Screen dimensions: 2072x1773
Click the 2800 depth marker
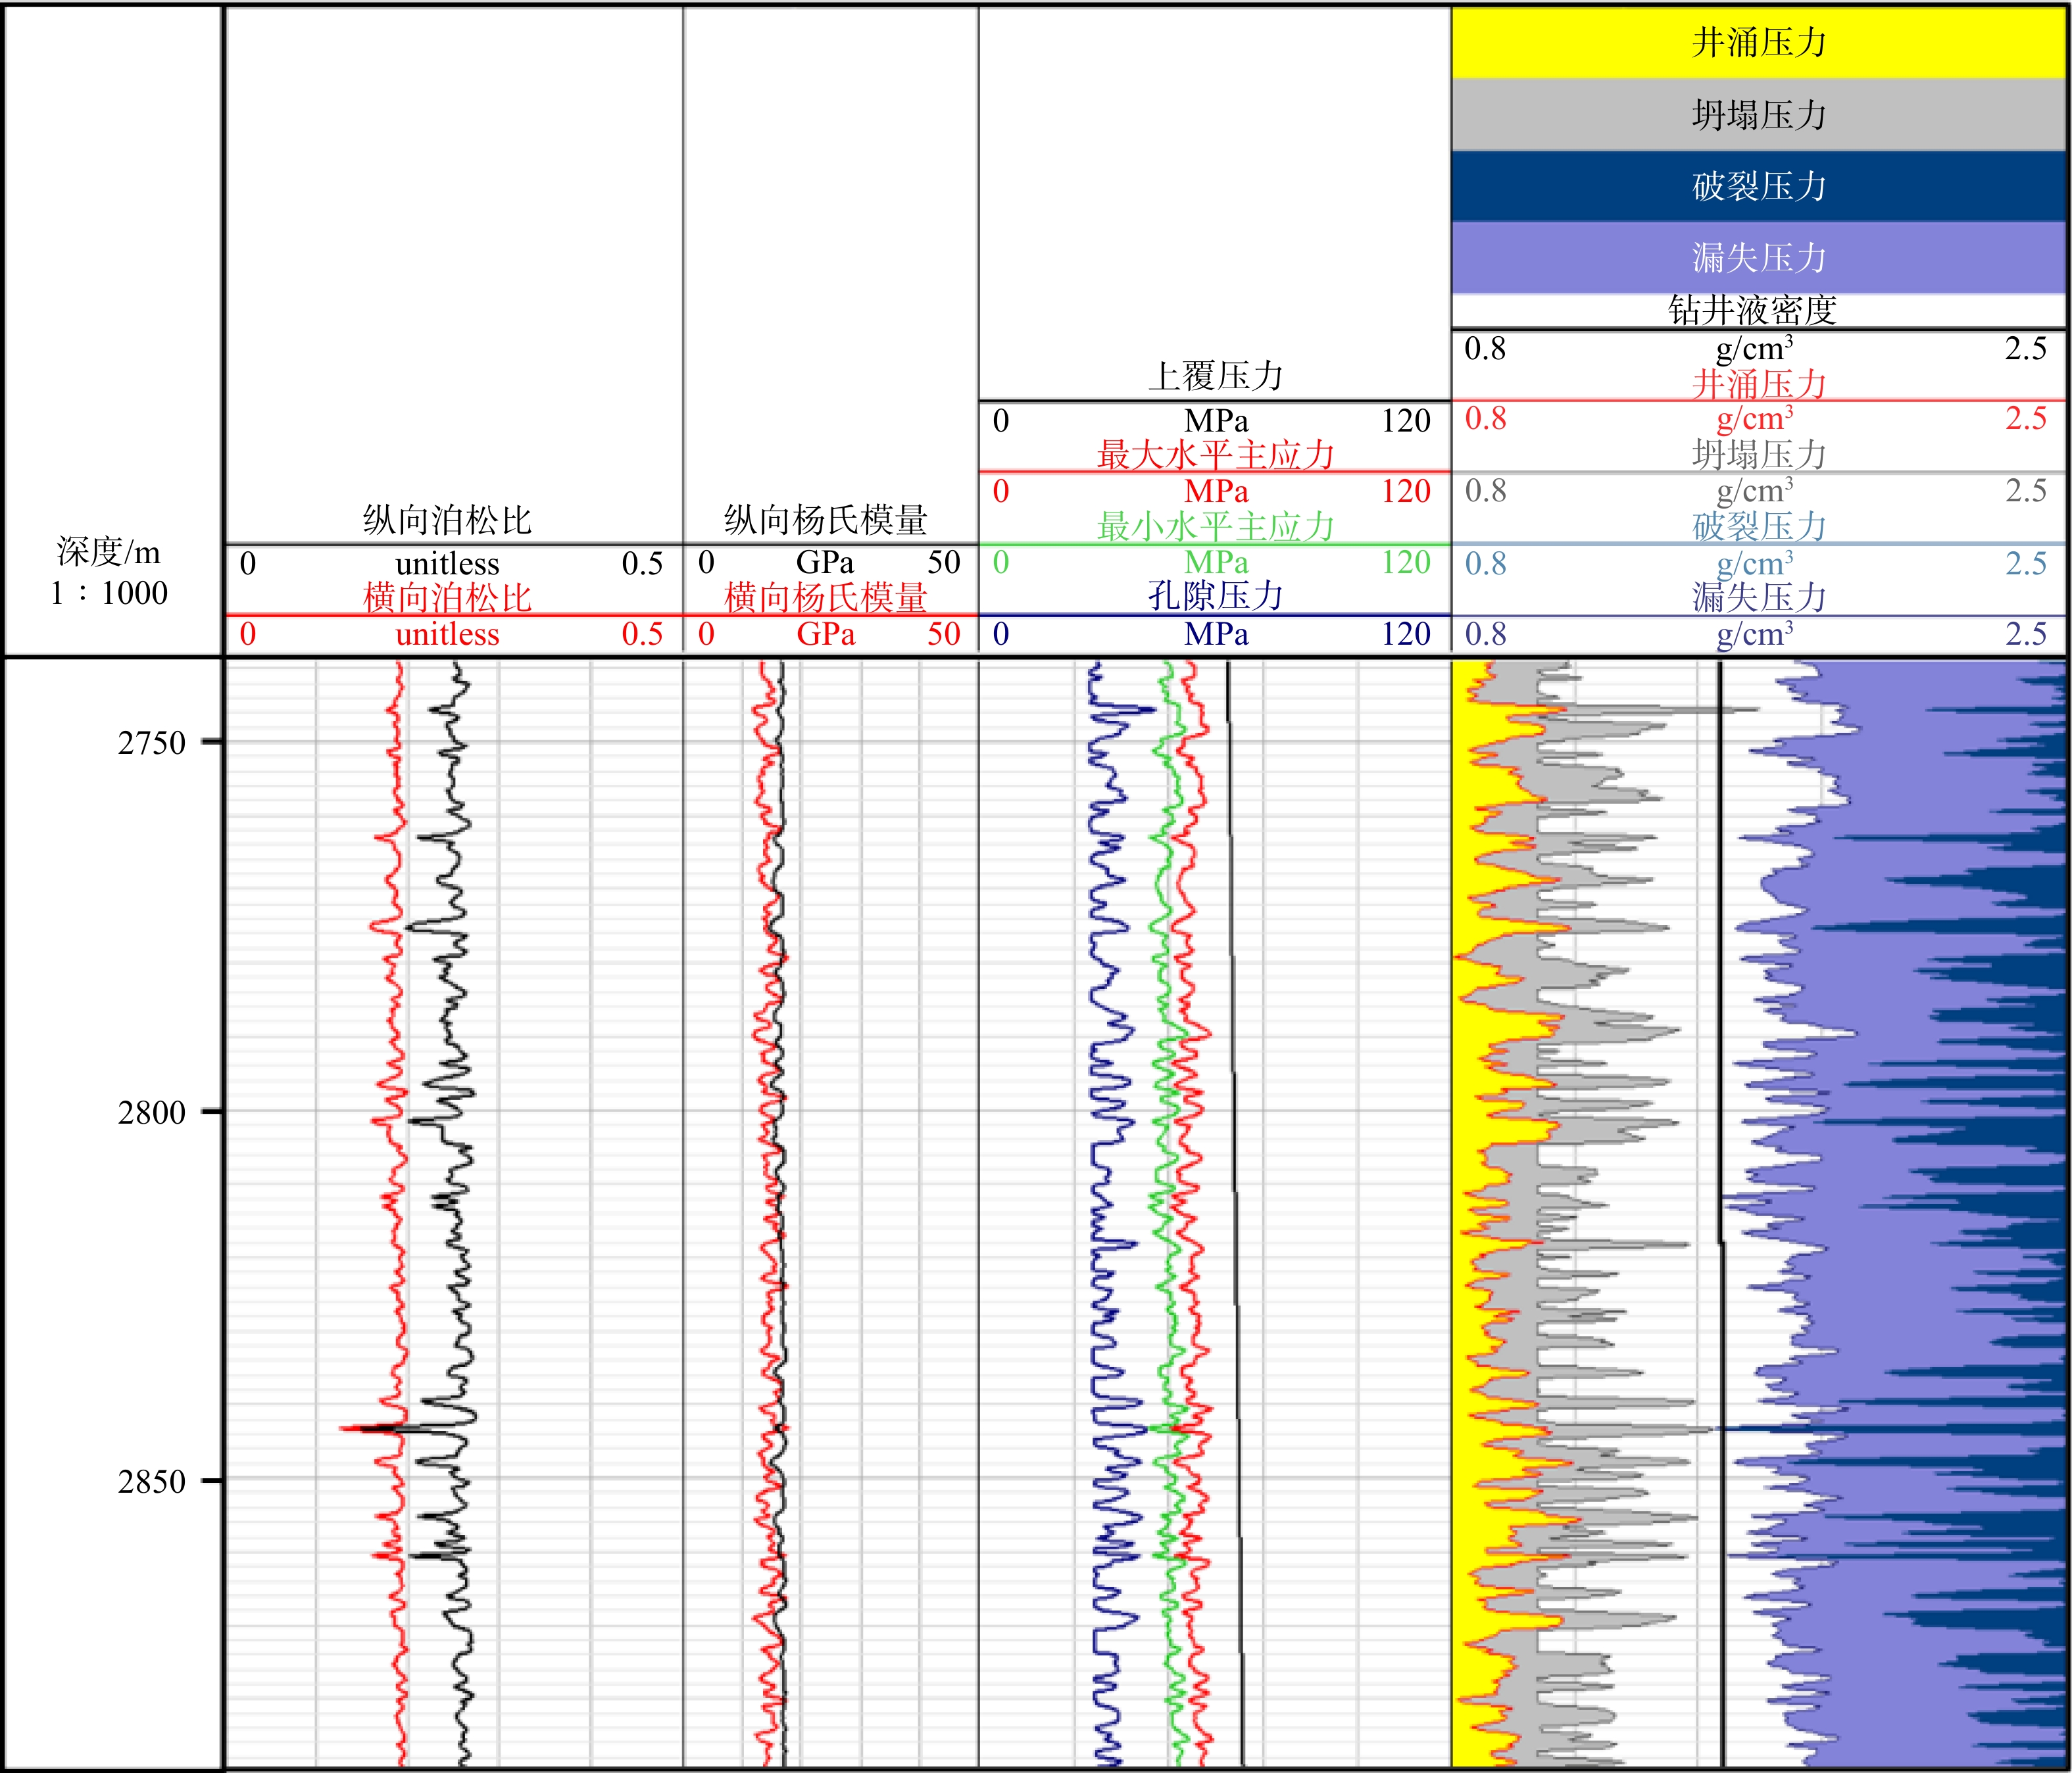152,1112
